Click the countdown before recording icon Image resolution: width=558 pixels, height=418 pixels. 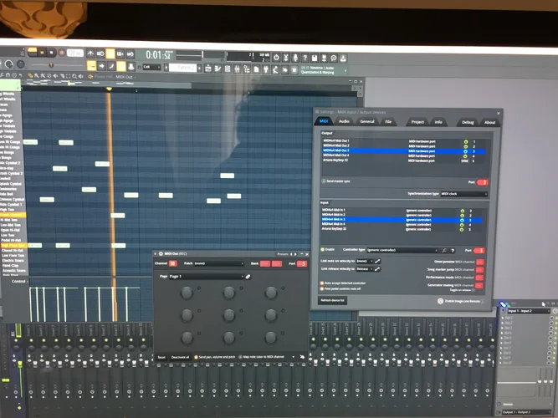tap(110, 54)
